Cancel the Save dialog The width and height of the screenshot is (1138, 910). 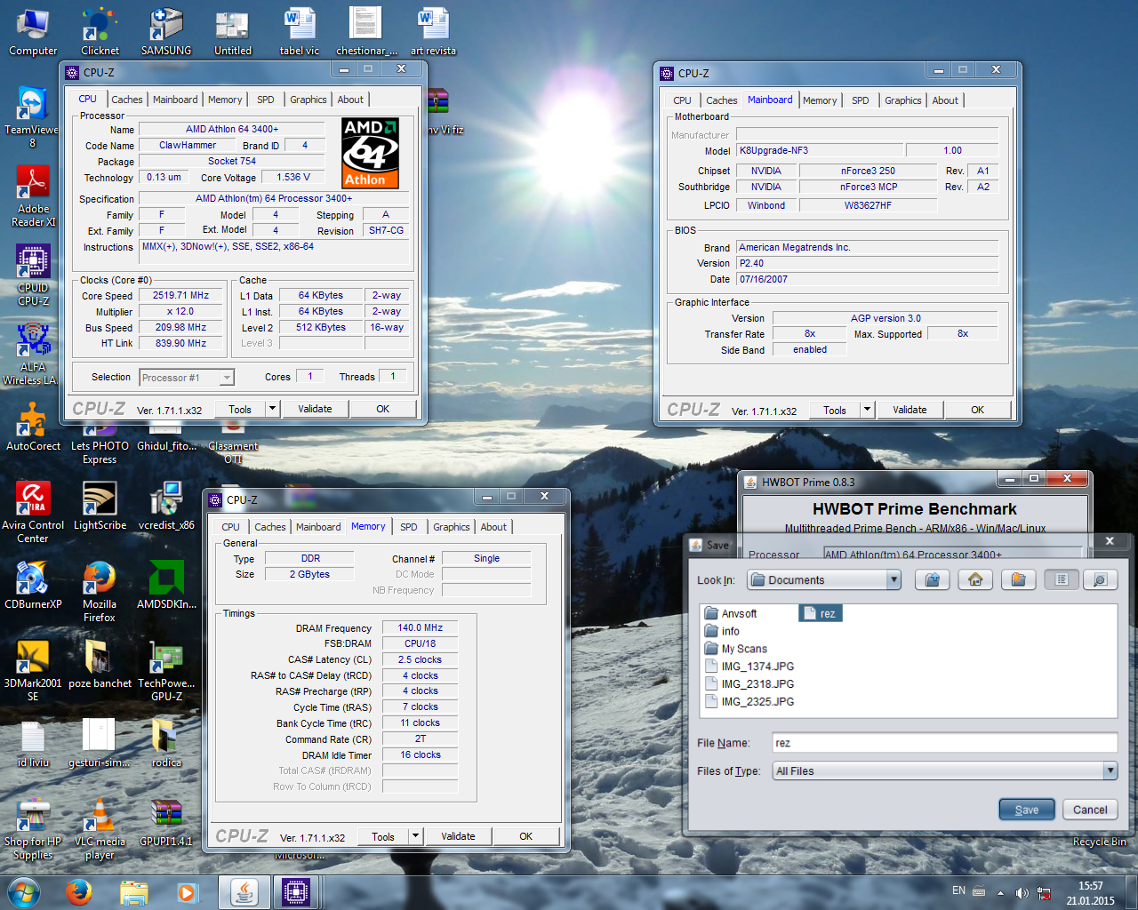[x=1090, y=810]
